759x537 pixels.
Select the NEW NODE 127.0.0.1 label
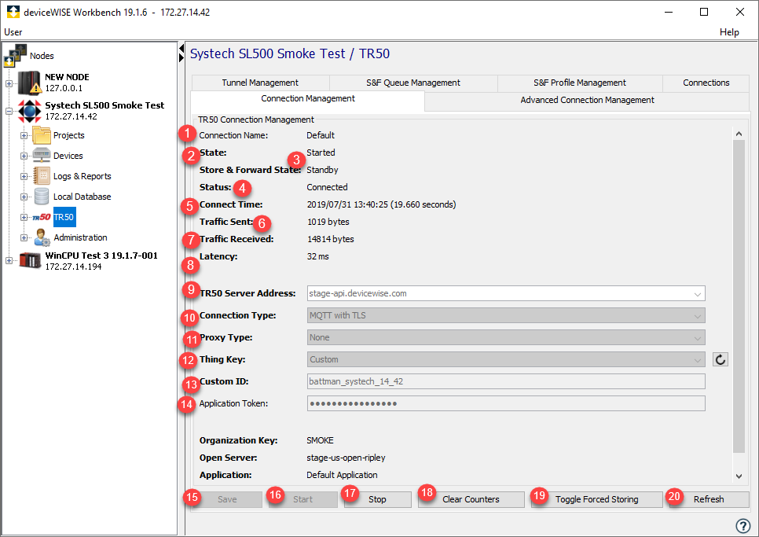coord(67,83)
